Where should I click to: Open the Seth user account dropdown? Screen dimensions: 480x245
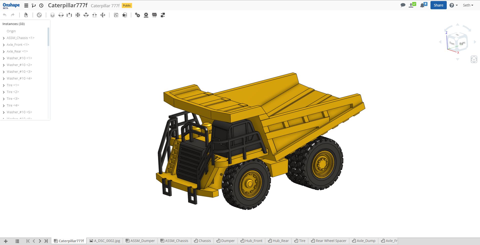click(468, 5)
